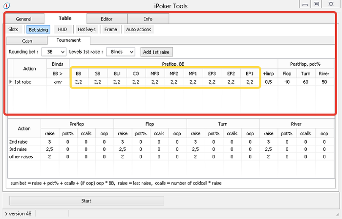
Task: Open the Rounding bet dropdown
Action: (54, 52)
